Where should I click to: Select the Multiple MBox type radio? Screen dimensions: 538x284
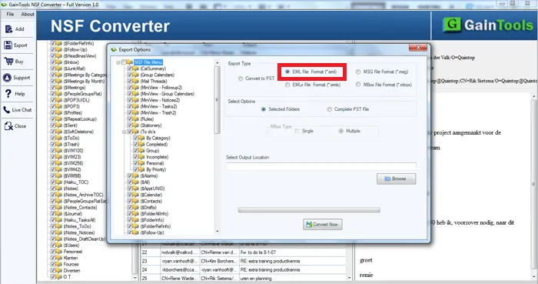click(x=340, y=131)
